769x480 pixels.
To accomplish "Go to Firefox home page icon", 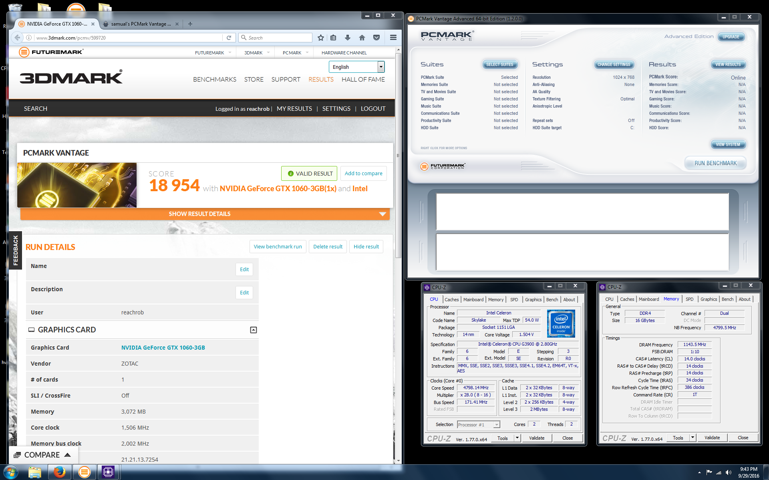I will point(362,38).
